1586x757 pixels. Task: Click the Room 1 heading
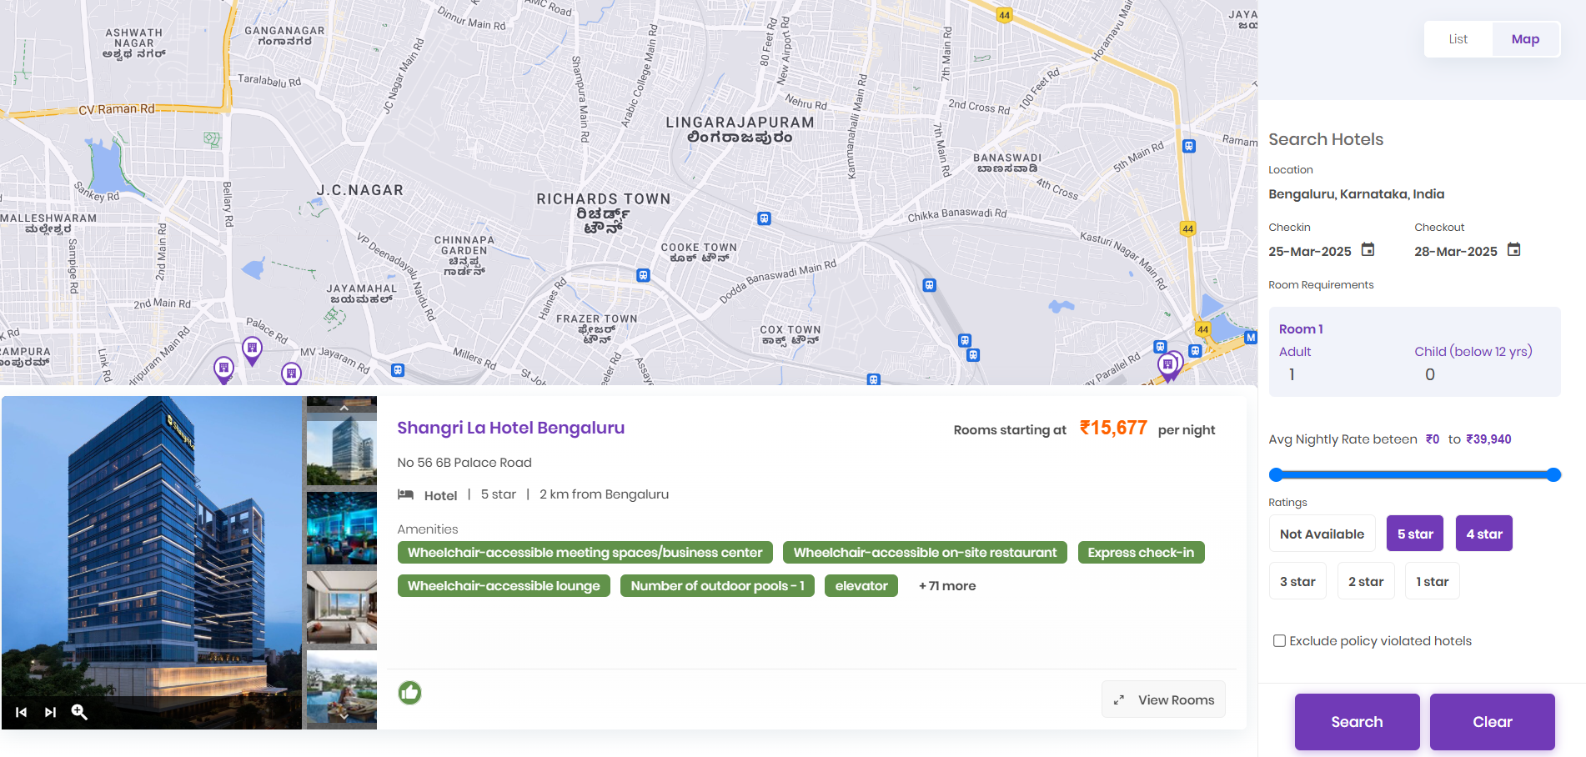[x=1301, y=329]
